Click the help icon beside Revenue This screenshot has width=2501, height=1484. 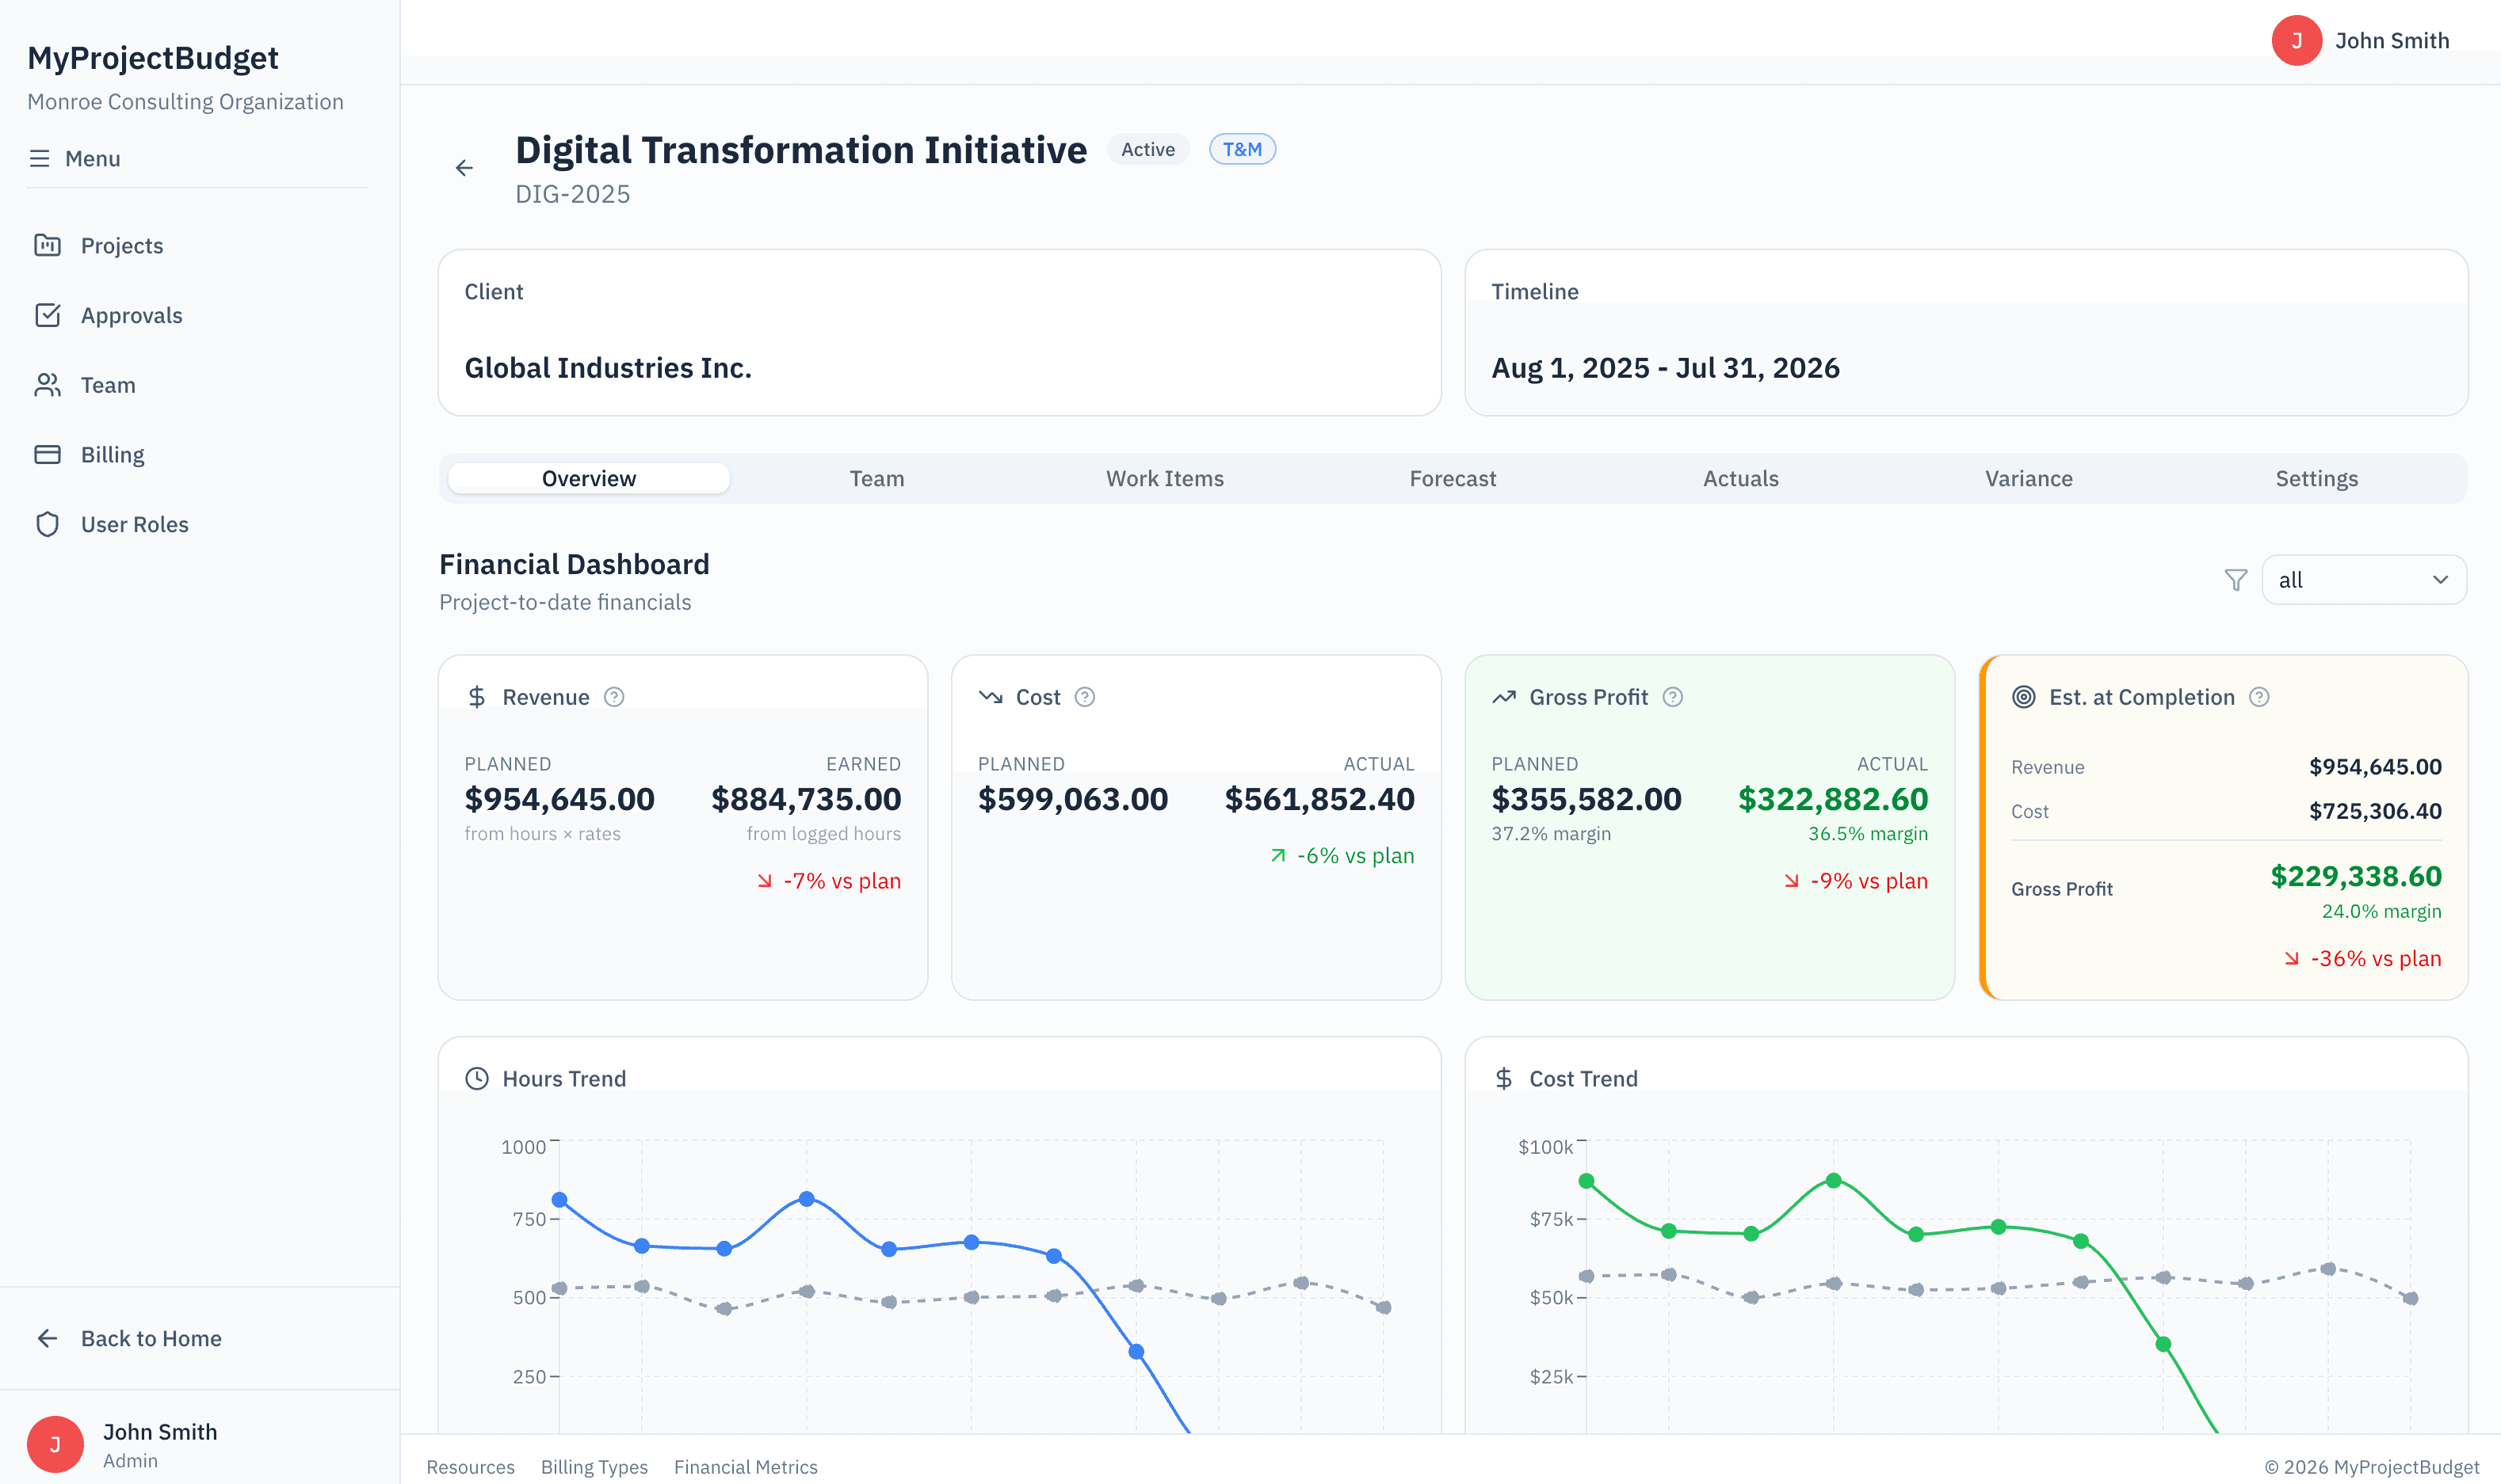pyautogui.click(x=613, y=697)
